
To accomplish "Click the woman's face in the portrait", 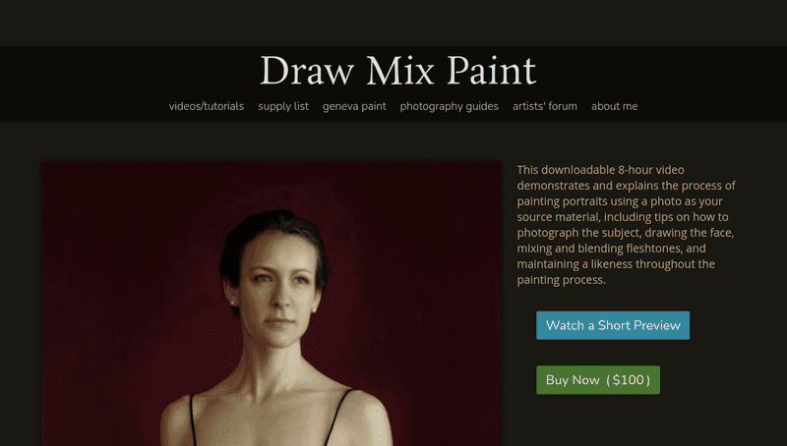I will tap(277, 291).
